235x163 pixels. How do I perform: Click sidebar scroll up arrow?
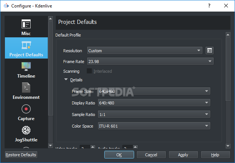pyautogui.click(x=50, y=19)
